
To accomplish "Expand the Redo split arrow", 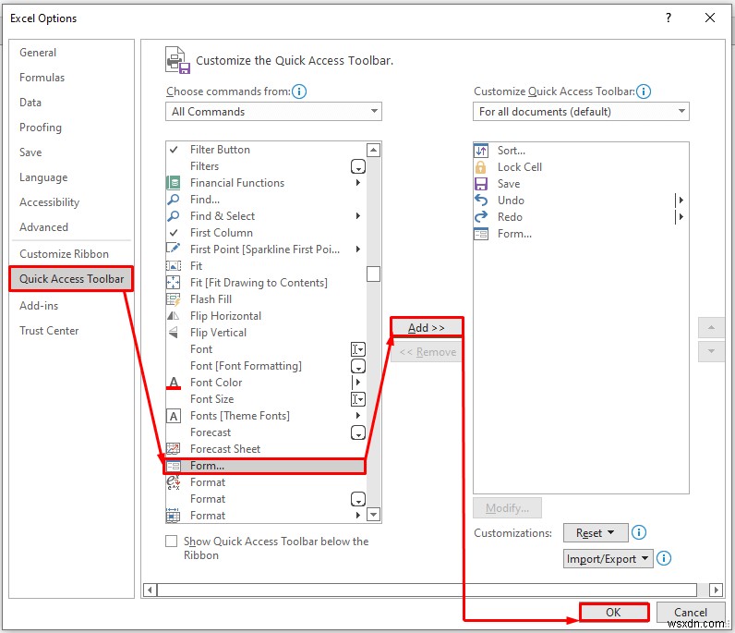I will point(681,217).
